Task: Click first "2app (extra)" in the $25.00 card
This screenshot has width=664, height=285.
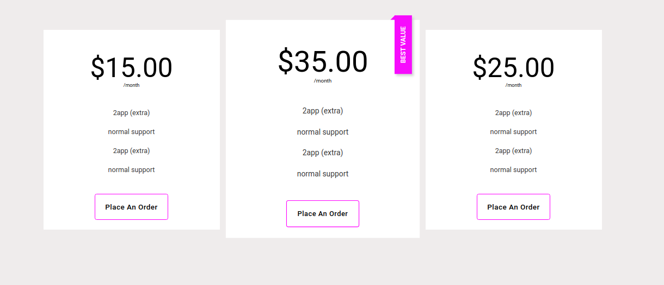Action: click(513, 113)
